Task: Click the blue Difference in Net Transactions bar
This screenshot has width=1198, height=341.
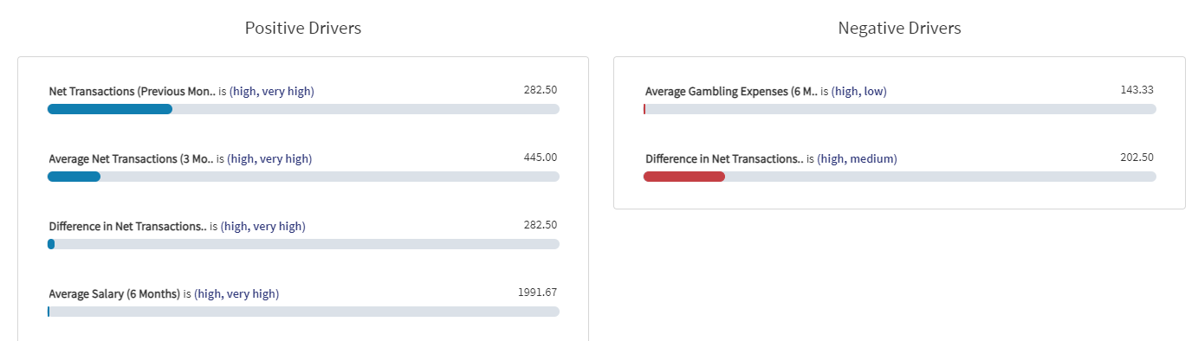Action: click(x=51, y=244)
